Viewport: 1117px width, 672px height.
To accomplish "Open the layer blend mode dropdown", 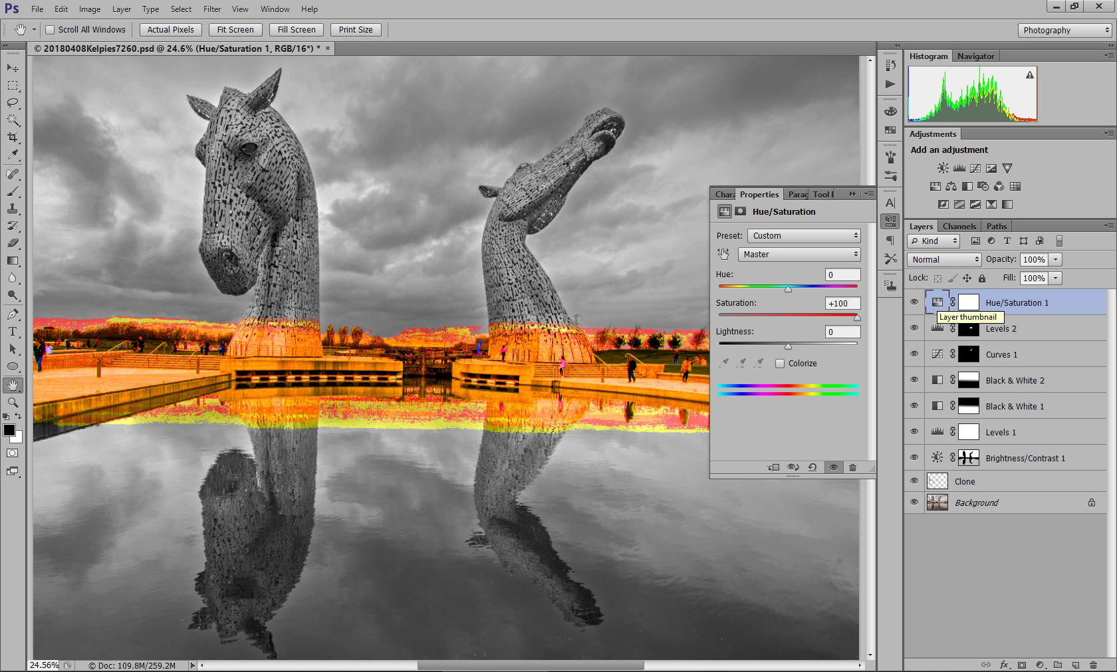I will [x=944, y=260].
